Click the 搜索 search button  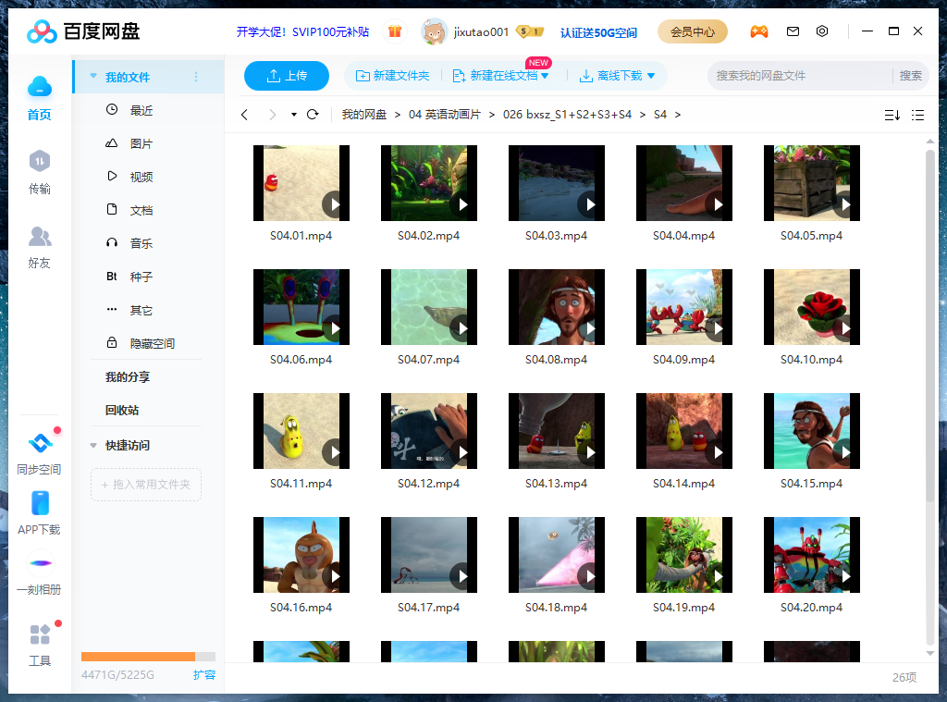coord(910,76)
